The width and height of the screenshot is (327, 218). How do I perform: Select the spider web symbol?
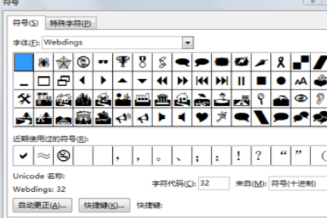[63, 62]
